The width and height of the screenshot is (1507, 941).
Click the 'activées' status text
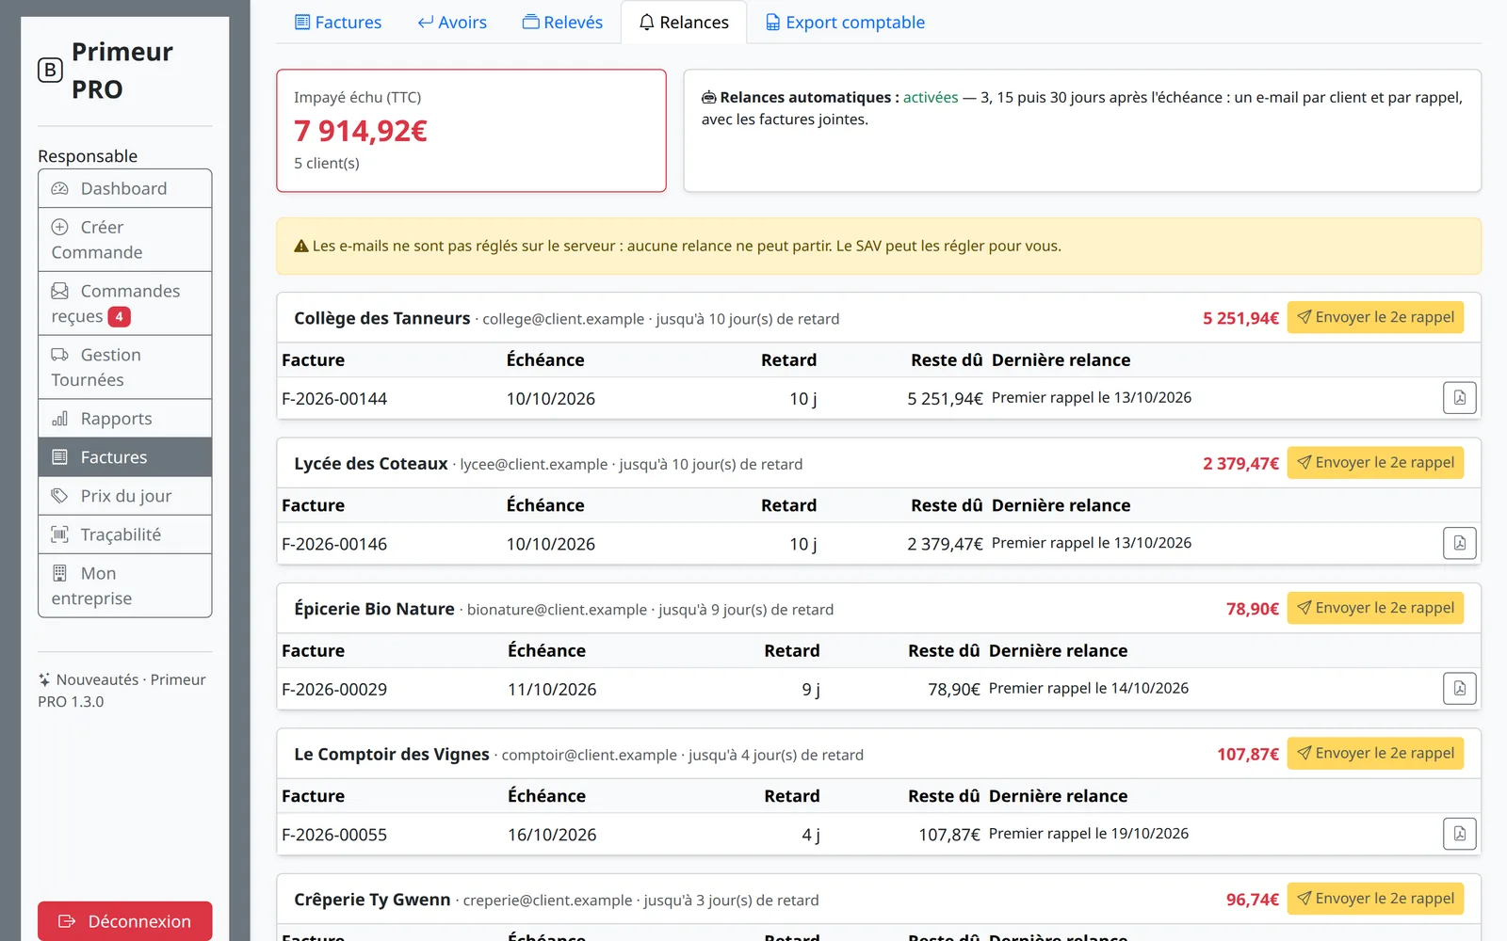point(931,97)
